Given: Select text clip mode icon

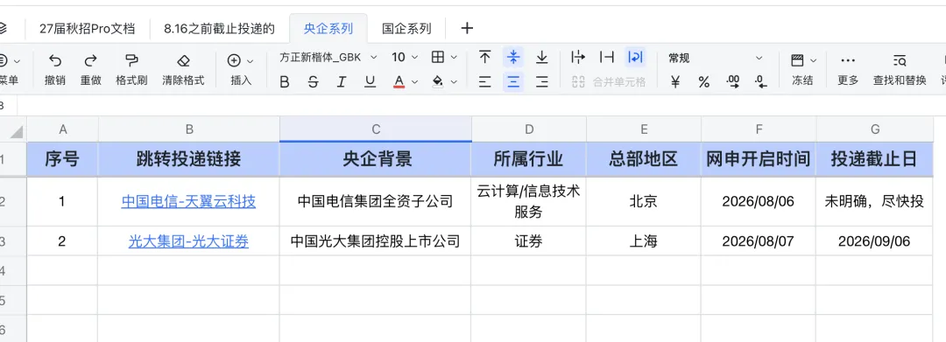Looking at the screenshot, I should pyautogui.click(x=607, y=57).
